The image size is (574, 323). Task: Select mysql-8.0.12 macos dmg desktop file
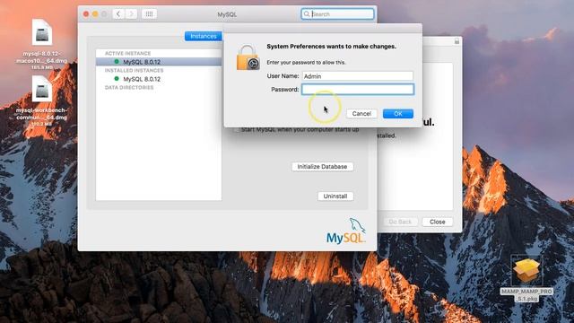coord(42,44)
